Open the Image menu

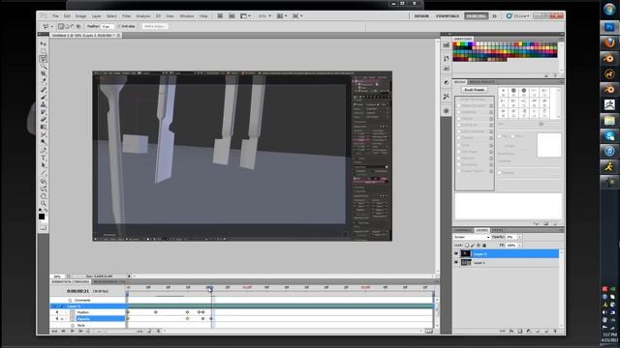pyautogui.click(x=80, y=16)
